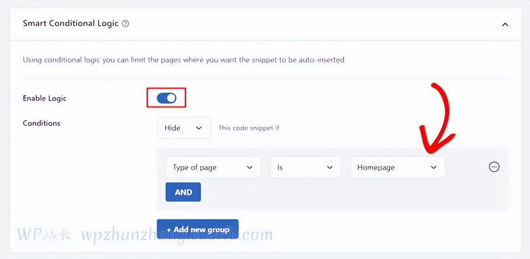This screenshot has width=530, height=259.
Task: Open the Type of page dropdown
Action: coord(213,168)
